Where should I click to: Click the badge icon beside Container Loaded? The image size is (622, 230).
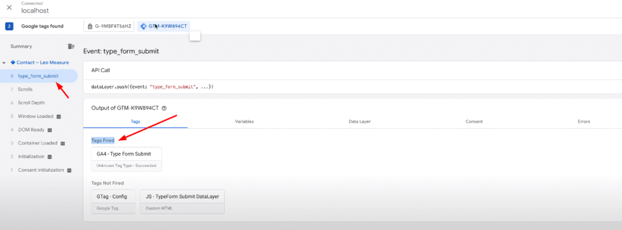[x=63, y=144]
